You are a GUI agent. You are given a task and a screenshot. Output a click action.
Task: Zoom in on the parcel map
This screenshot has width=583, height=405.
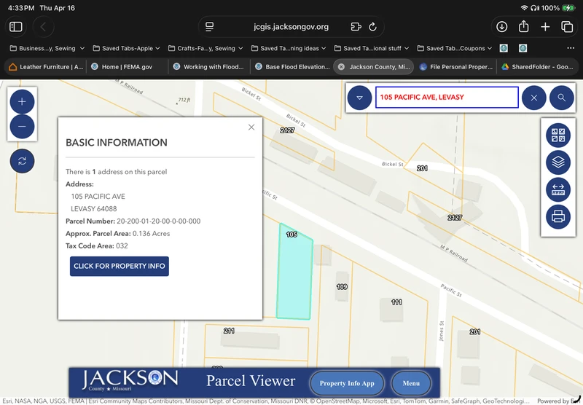tap(22, 101)
